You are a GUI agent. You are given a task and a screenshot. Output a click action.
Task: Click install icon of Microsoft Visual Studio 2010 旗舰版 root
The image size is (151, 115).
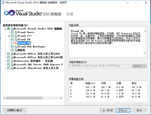pos(12,29)
